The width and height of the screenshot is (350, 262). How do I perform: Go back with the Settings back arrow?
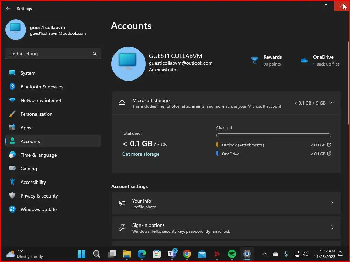(x=8, y=8)
